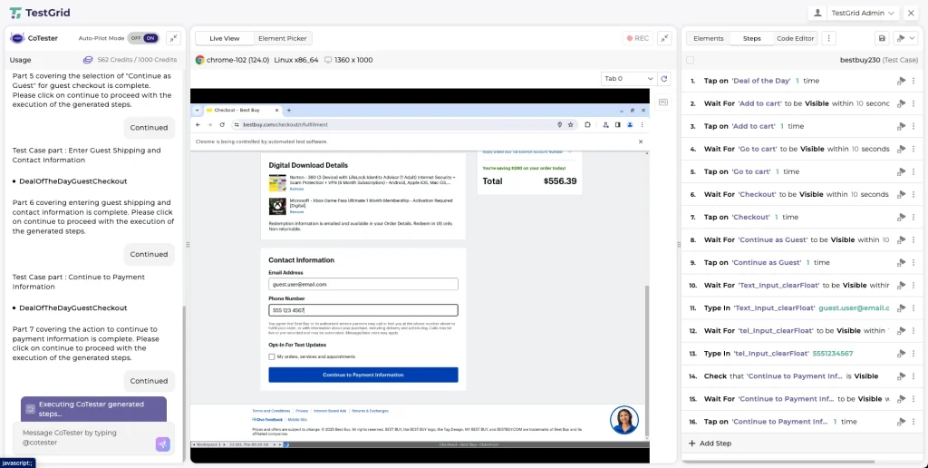This screenshot has height=468, width=928.
Task: Click the Privacy footer link
Action: point(302,411)
